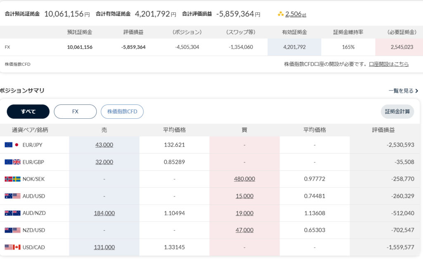Image resolution: width=423 pixels, height=259 pixels.
Task: Click the AUD/NZD currency flag icon
Action: [x=12, y=213]
